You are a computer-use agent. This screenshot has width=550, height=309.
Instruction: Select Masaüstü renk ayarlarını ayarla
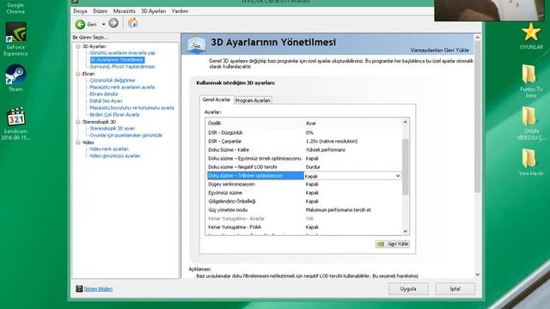122,88
